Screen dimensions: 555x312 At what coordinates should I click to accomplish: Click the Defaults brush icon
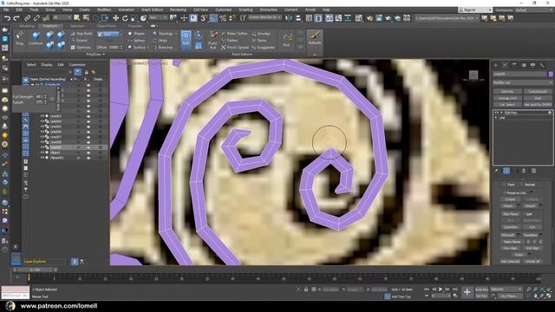315,38
